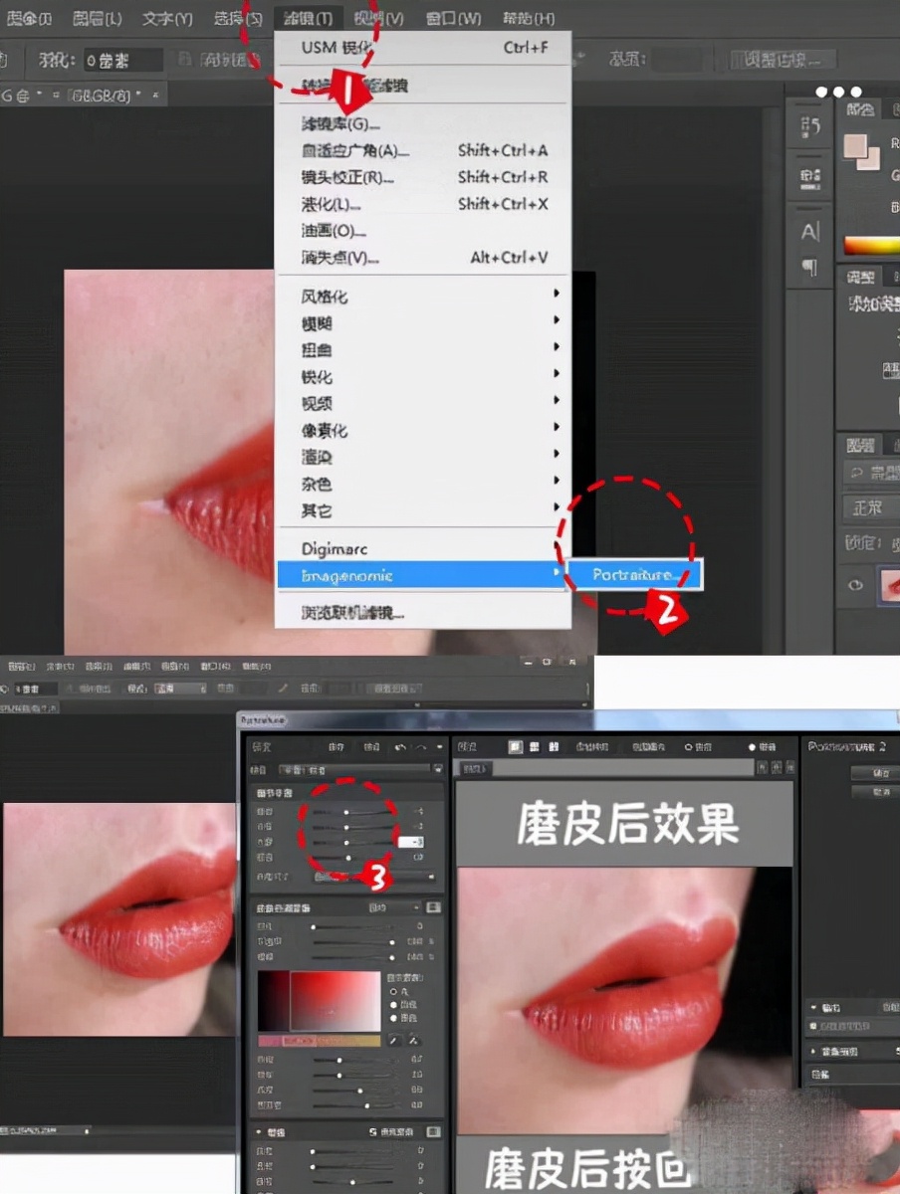Switch to the 调整 Adjustments panel tab
This screenshot has height=1194, width=900.
860,278
